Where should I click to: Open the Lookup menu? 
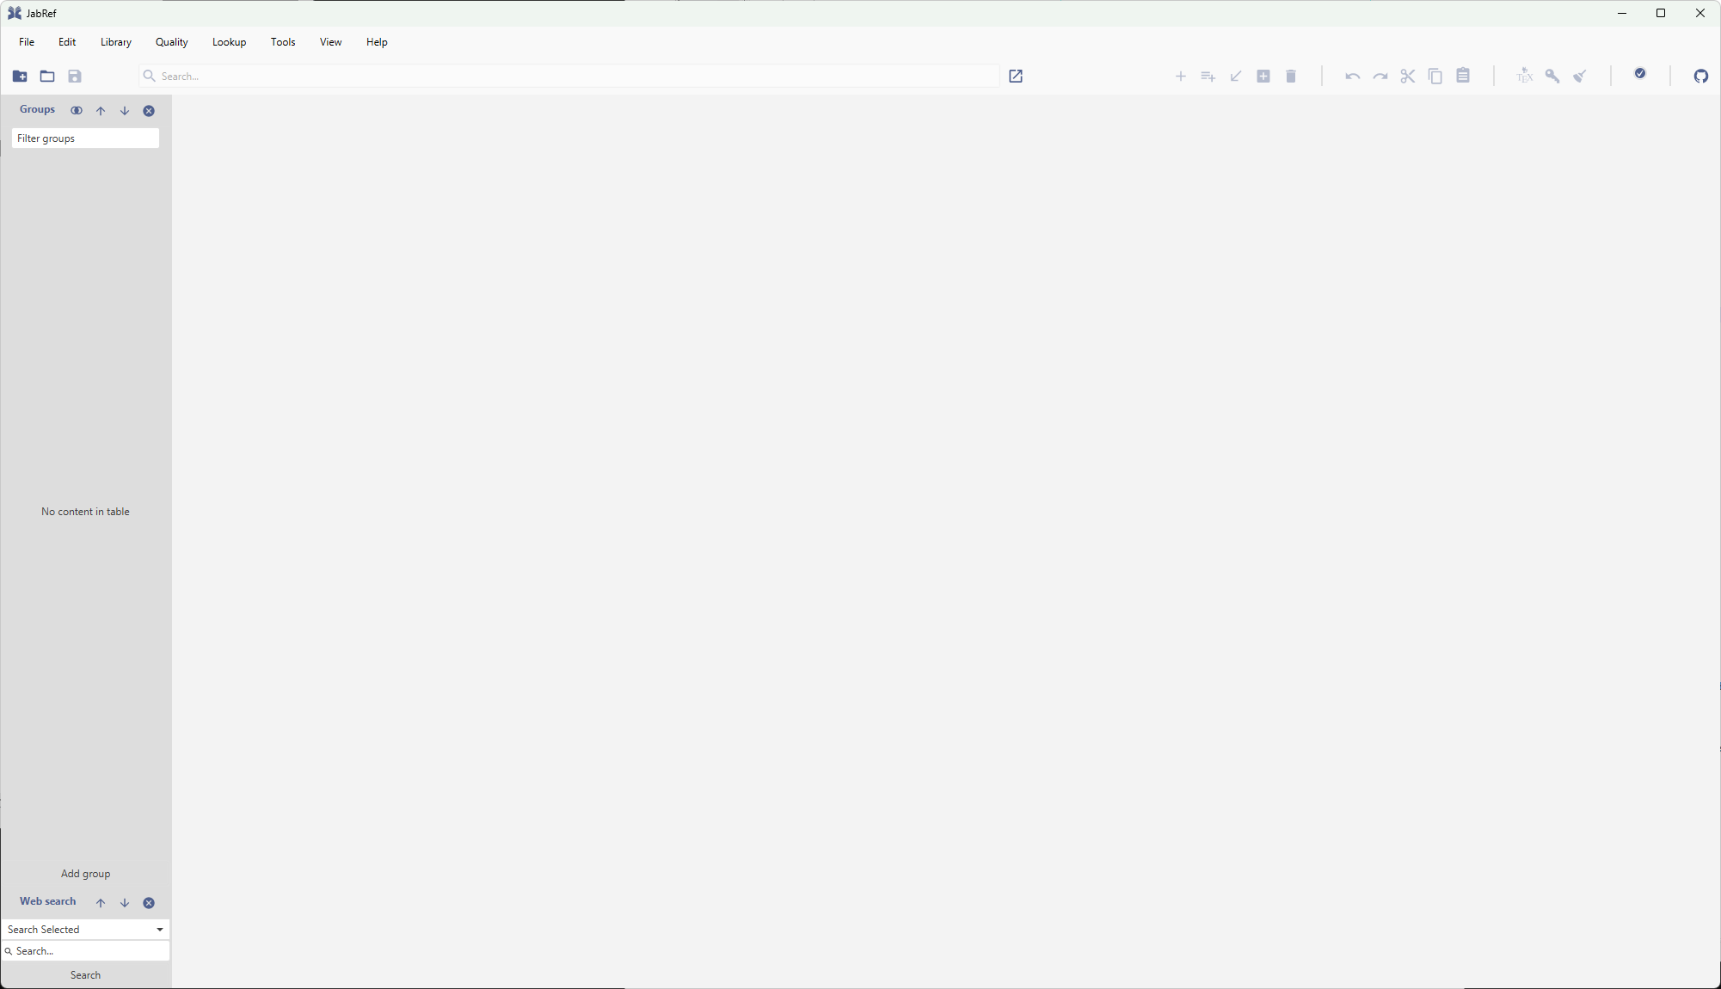tap(229, 42)
